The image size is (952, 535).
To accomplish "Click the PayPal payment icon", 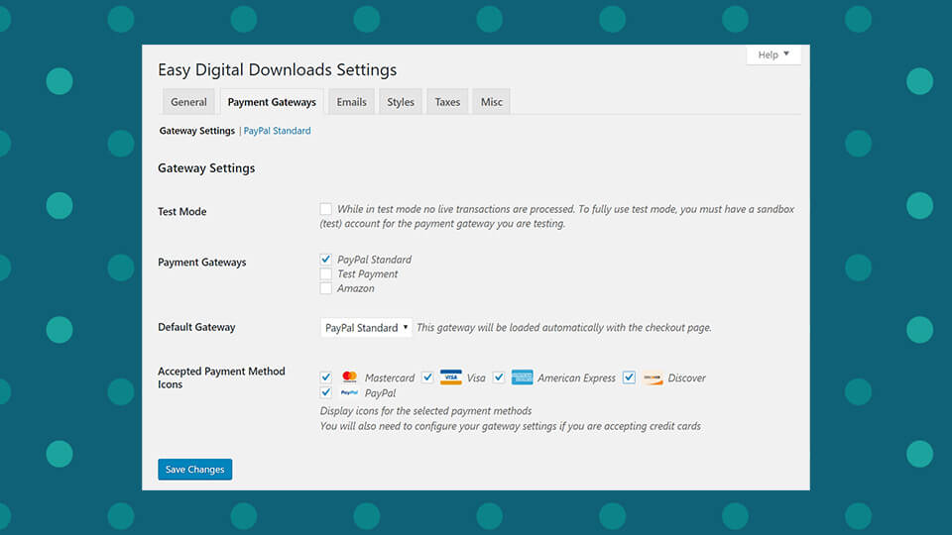I will [349, 393].
